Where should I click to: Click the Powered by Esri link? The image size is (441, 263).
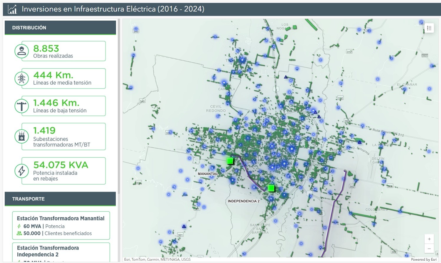pyautogui.click(x=424, y=259)
